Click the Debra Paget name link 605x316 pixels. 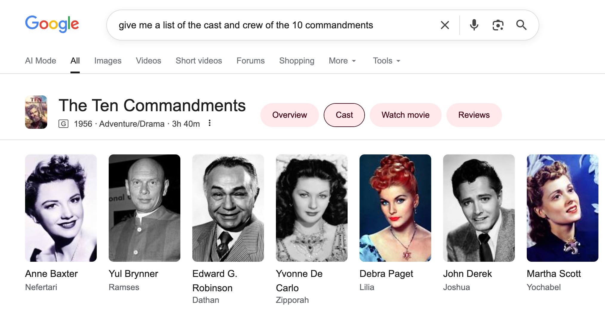click(x=386, y=274)
